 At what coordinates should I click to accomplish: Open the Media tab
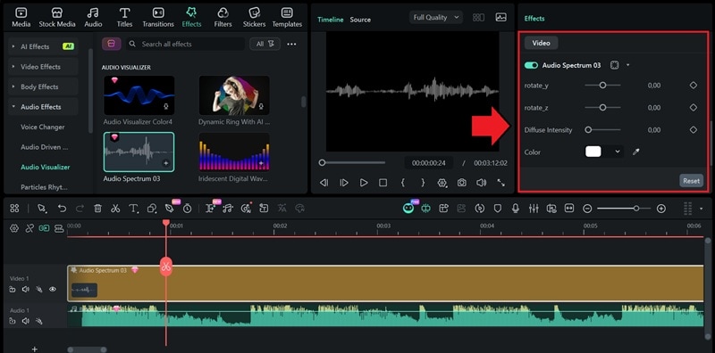click(x=21, y=18)
